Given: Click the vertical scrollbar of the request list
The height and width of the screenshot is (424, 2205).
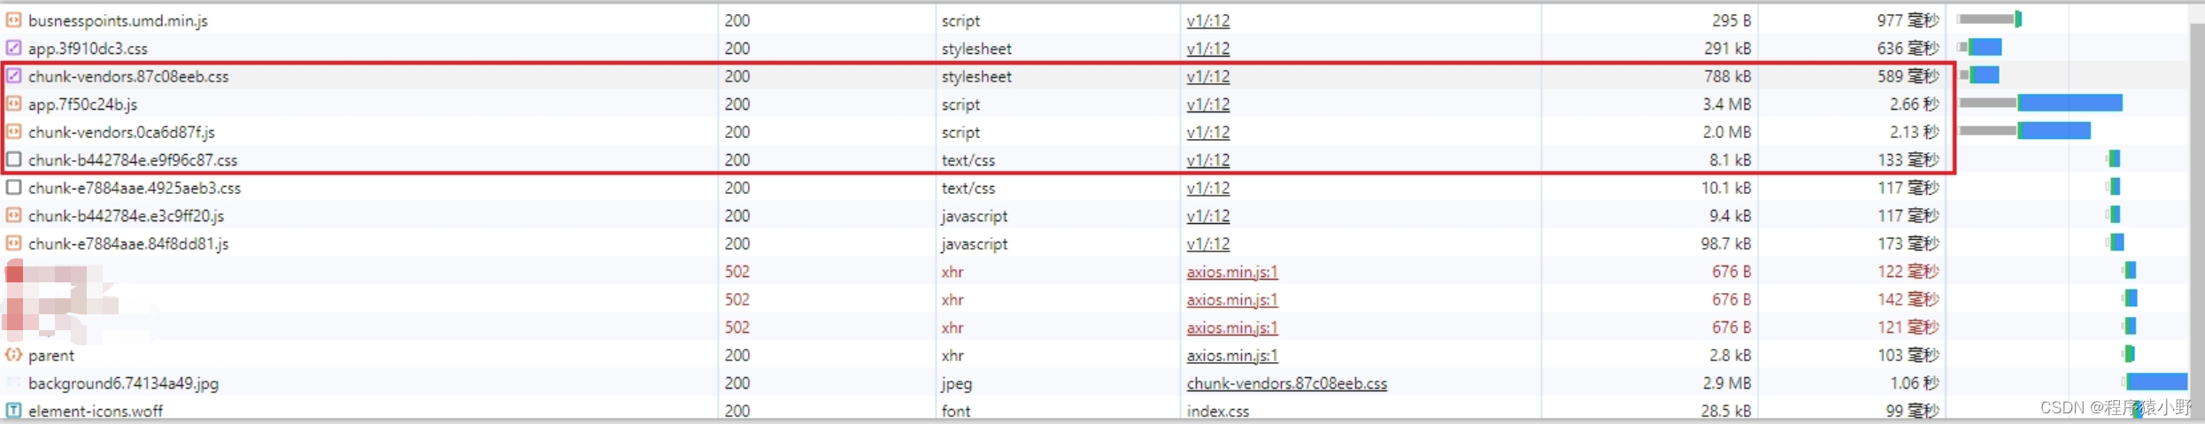Looking at the screenshot, I should pyautogui.click(x=2197, y=212).
